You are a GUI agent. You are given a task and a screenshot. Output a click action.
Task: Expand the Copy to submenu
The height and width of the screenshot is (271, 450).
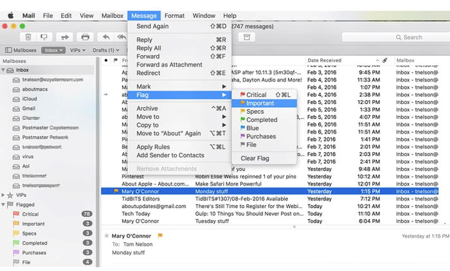179,125
